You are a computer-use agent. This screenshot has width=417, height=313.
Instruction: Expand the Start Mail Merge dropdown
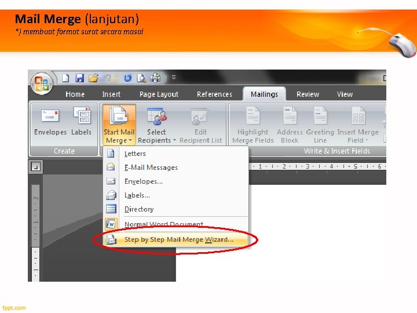tap(119, 125)
